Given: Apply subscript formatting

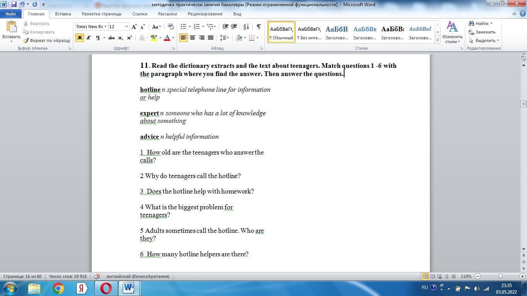Looking at the screenshot, I should pyautogui.click(x=120, y=38).
